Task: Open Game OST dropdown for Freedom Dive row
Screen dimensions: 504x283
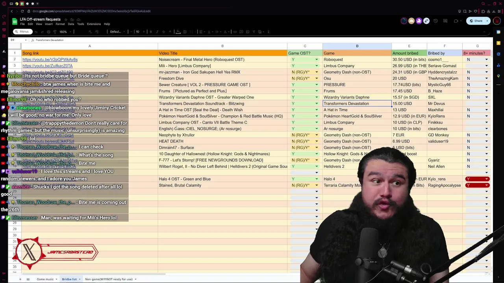Action: 316,78
